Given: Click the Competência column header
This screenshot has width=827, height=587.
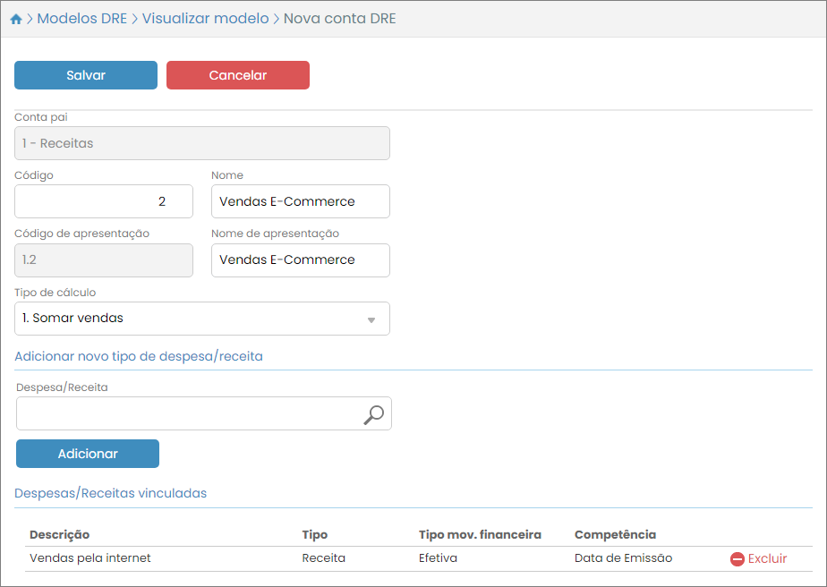Looking at the screenshot, I should (615, 534).
